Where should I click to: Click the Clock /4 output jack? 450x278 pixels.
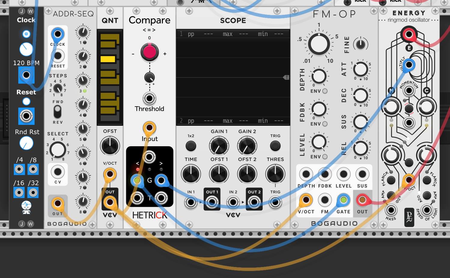(19, 169)
